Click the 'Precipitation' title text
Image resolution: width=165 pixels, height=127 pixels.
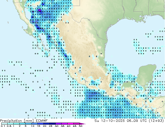(x=11, y=121)
